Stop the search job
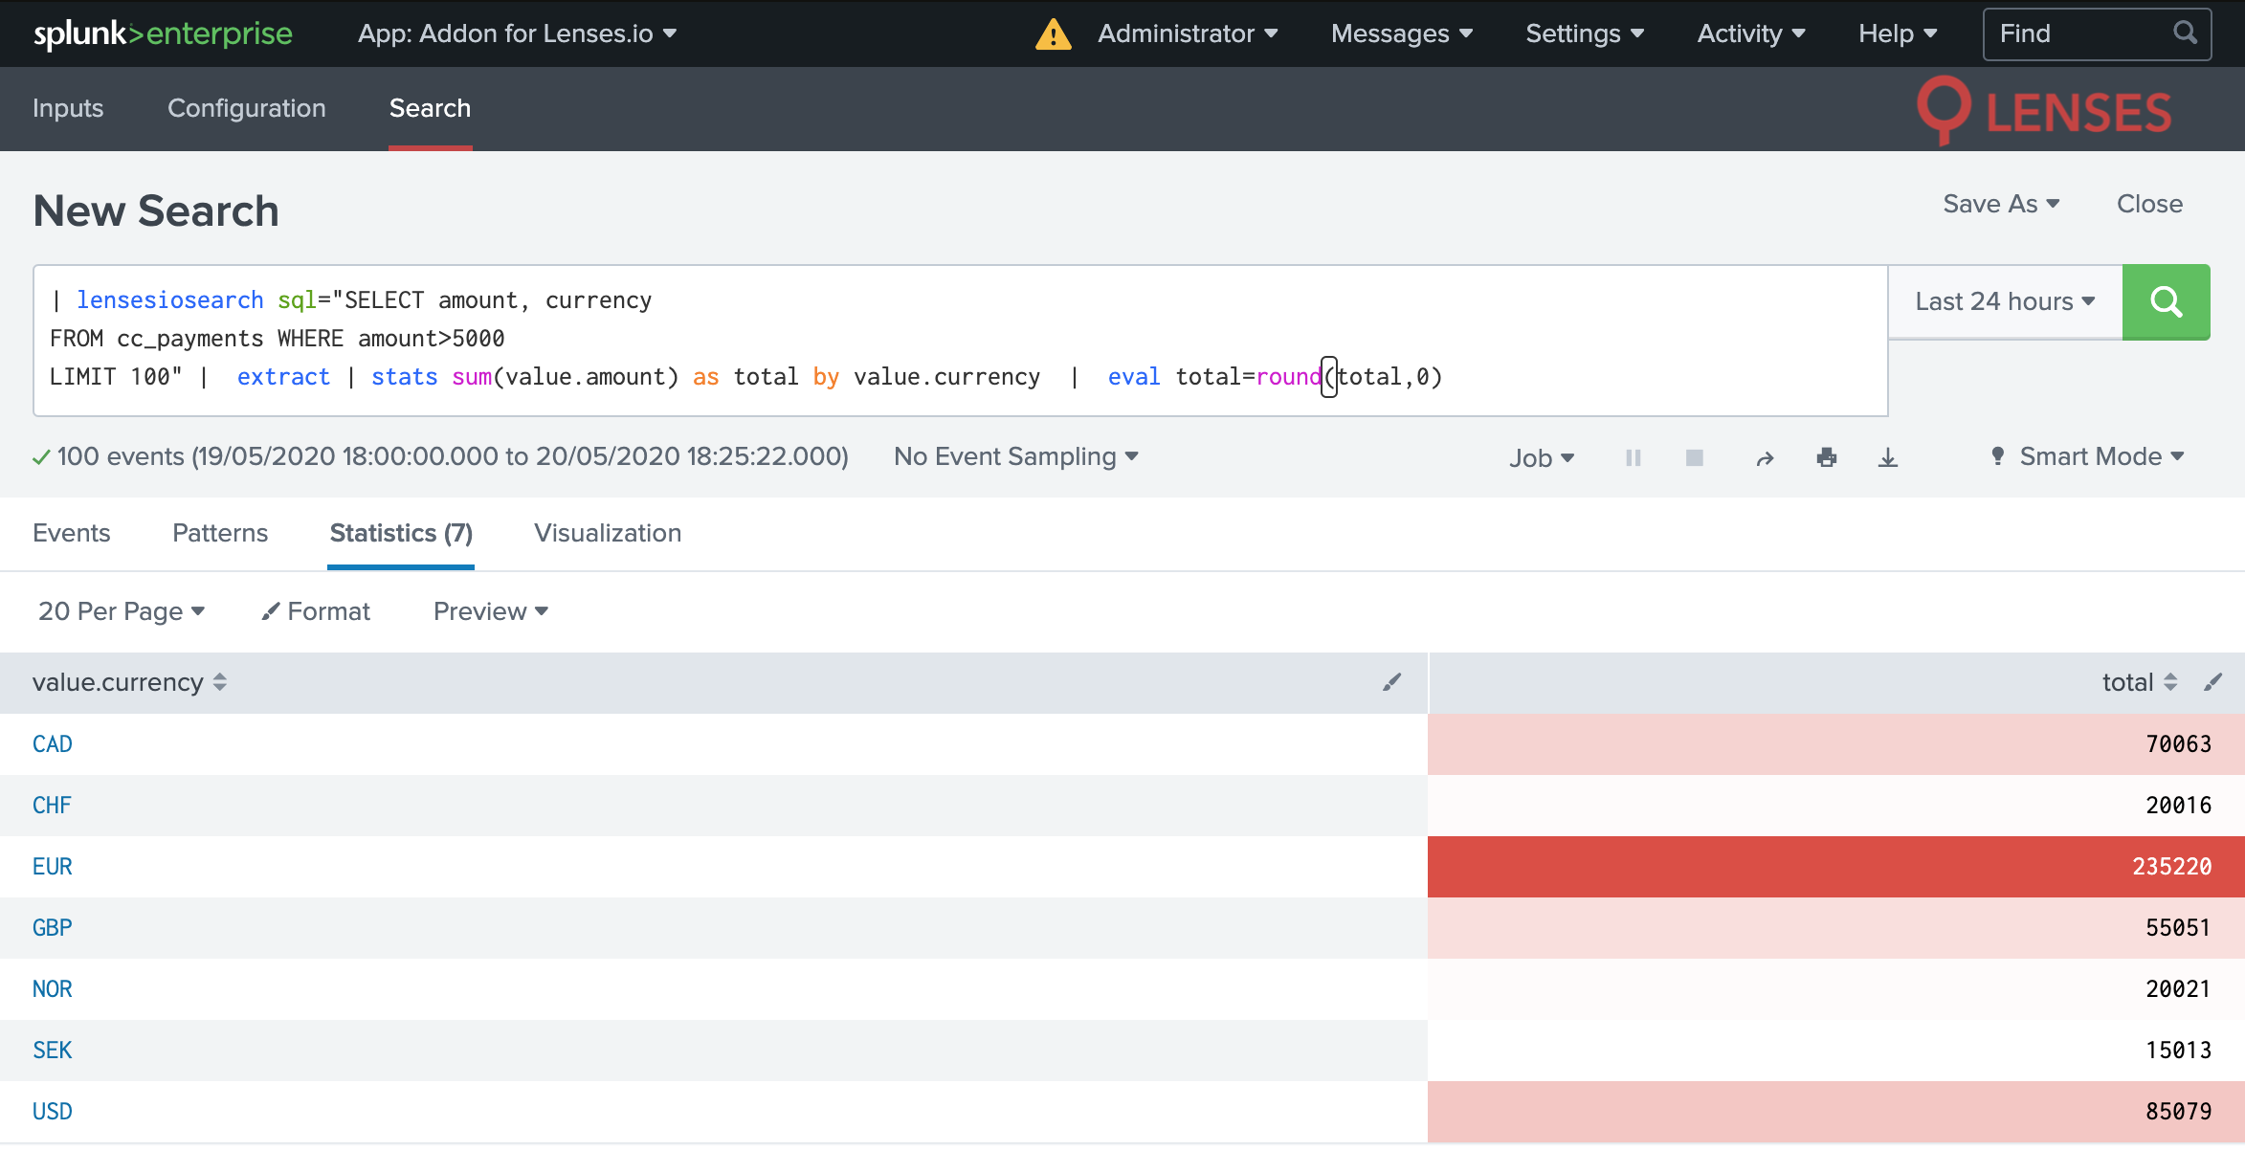The height and width of the screenshot is (1173, 2245). coord(1694,458)
